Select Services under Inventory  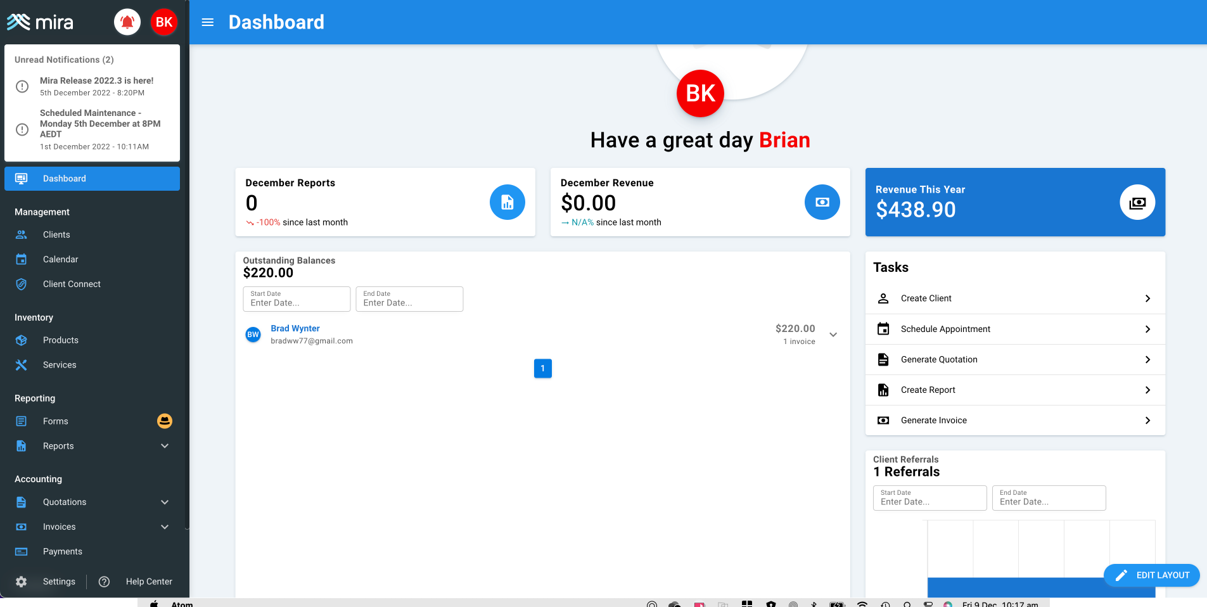tap(60, 364)
